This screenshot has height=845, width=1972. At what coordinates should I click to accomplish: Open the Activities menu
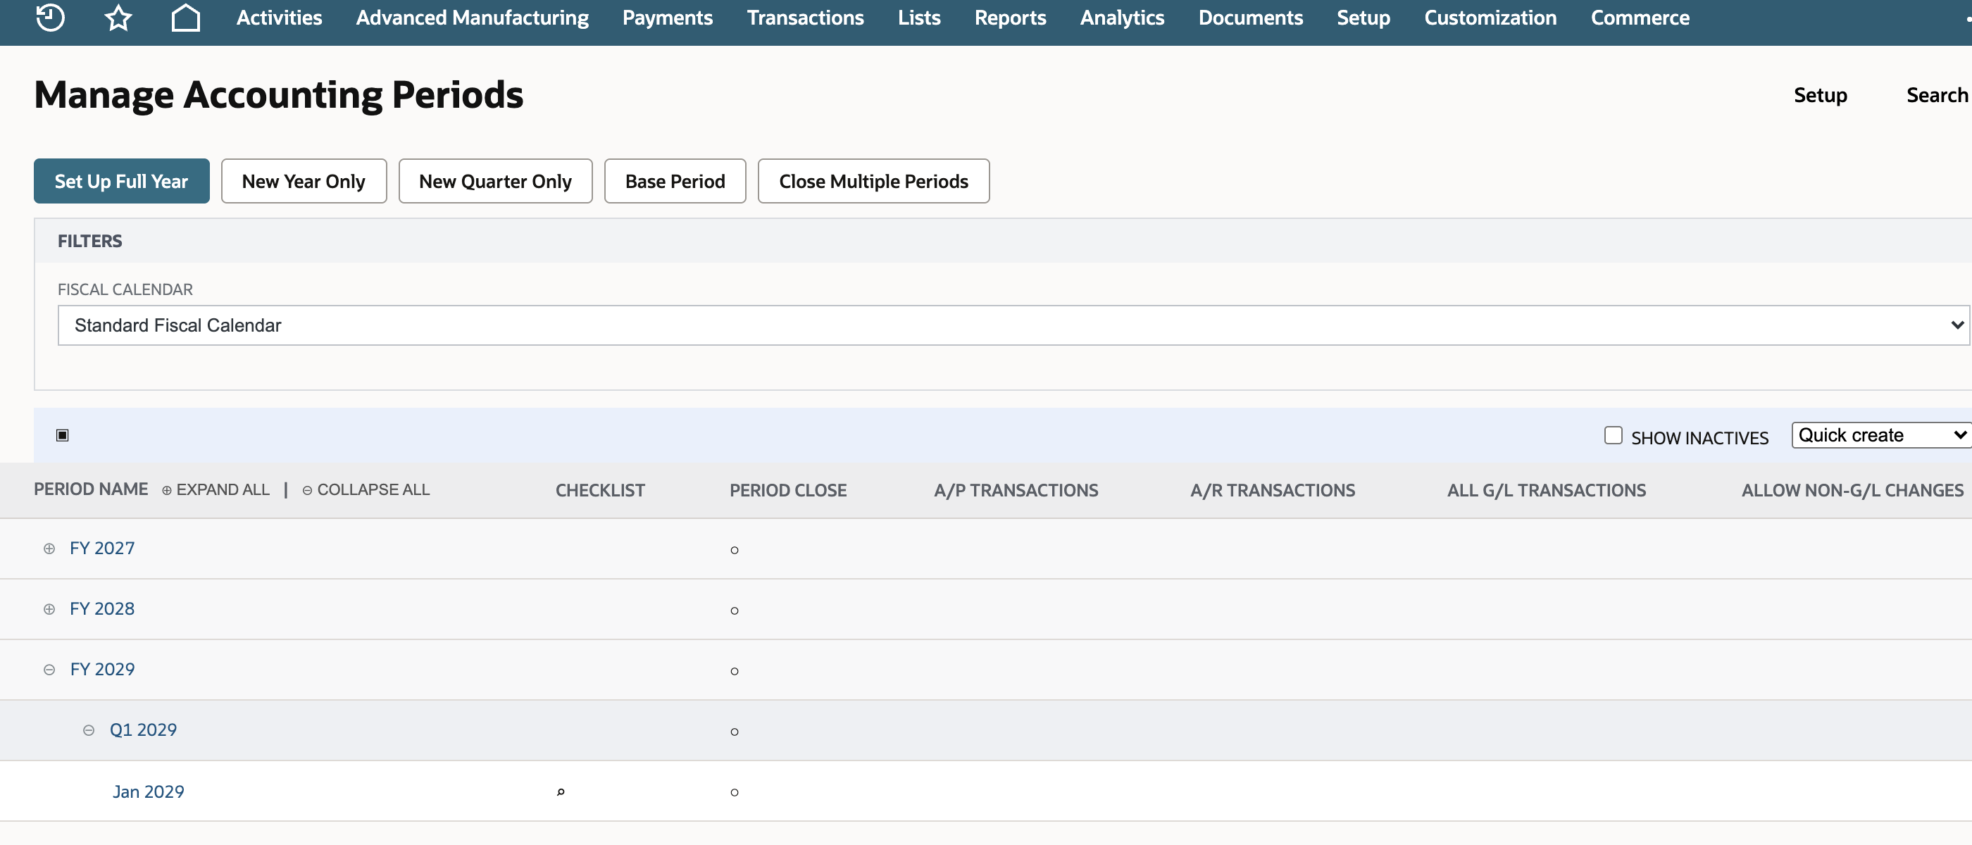[x=279, y=17]
